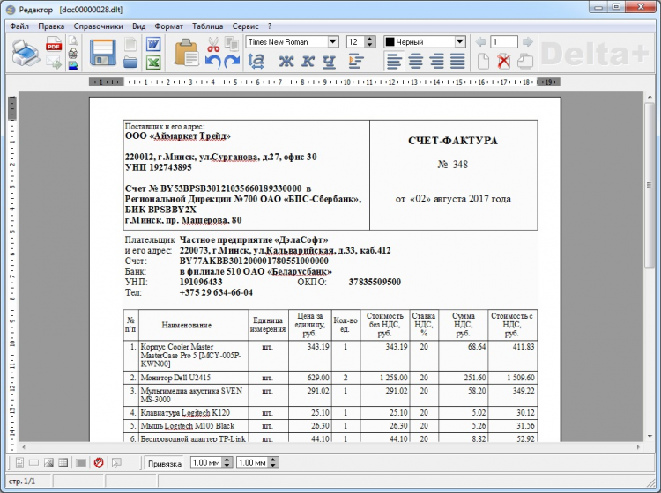Click font size 12 field
The height and width of the screenshot is (493, 661).
tap(356, 41)
